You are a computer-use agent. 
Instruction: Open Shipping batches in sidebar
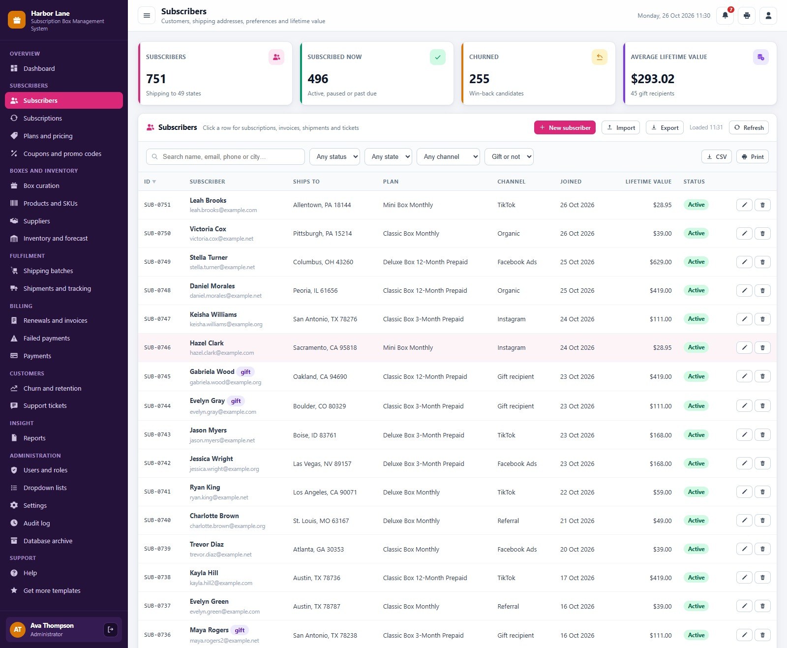point(64,271)
